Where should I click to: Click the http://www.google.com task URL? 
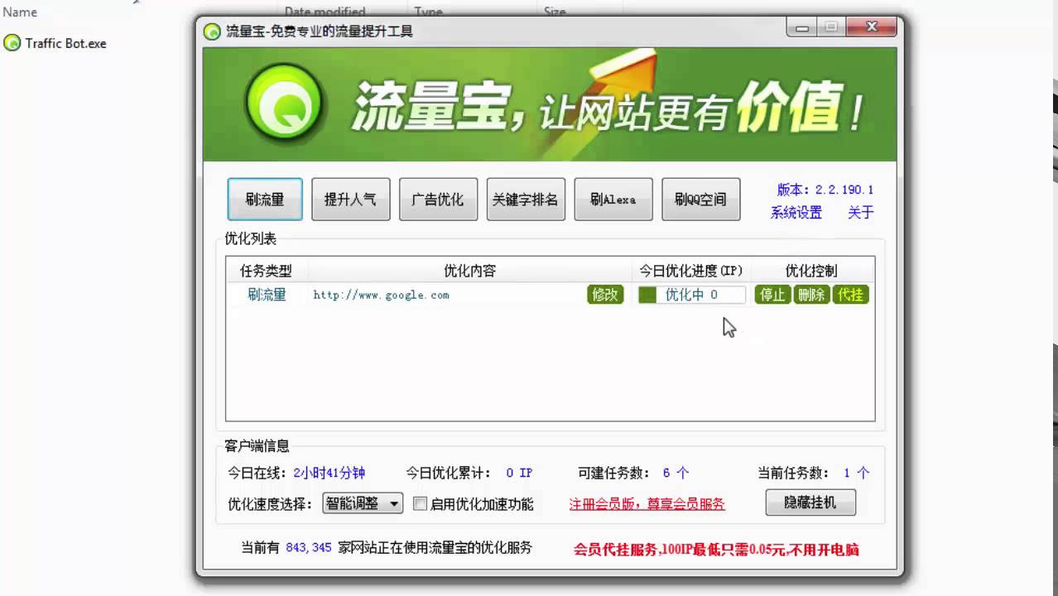coord(382,295)
